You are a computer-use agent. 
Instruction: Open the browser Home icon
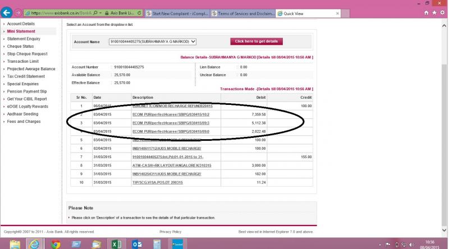pyautogui.click(x=427, y=12)
